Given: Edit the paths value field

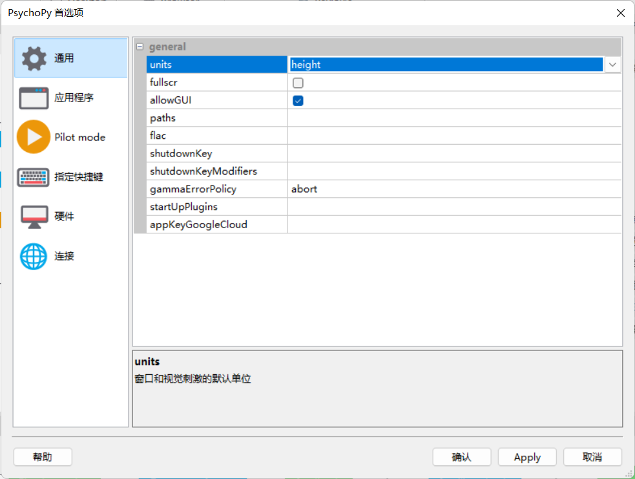Looking at the screenshot, I should click(x=454, y=118).
